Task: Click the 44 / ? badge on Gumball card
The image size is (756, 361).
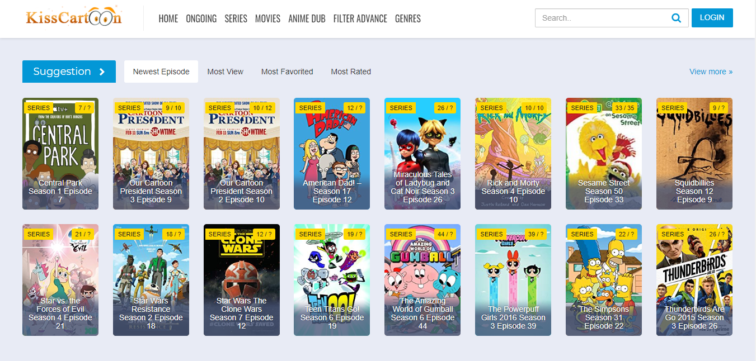Action: 445,234
